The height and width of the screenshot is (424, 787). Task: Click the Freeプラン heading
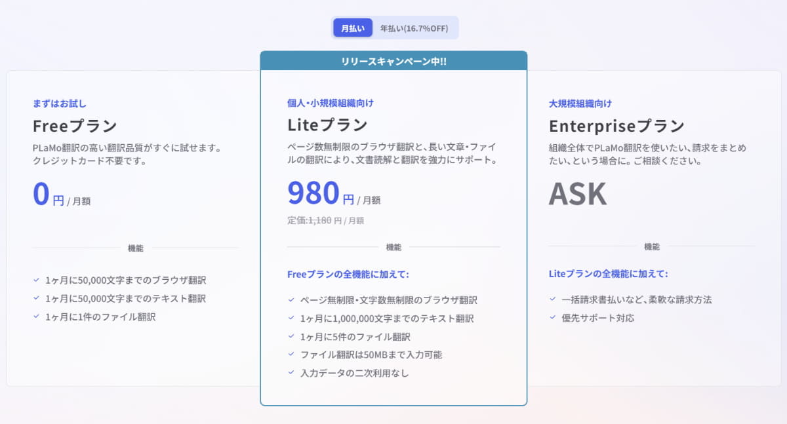coord(75,126)
